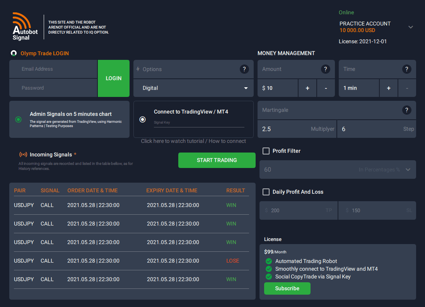Decrease the amount with minus button
The image size is (425, 307).
pyautogui.click(x=326, y=88)
